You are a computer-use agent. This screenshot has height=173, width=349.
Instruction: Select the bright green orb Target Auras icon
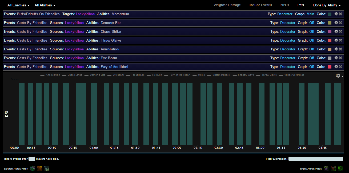point(340,168)
